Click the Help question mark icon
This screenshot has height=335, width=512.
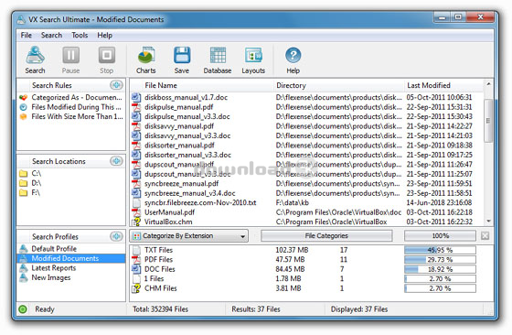tap(293, 59)
